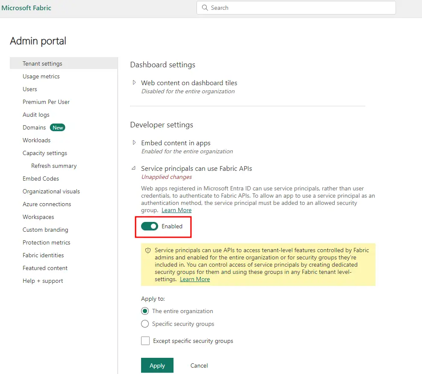Open Capacity settings

[x=45, y=153]
